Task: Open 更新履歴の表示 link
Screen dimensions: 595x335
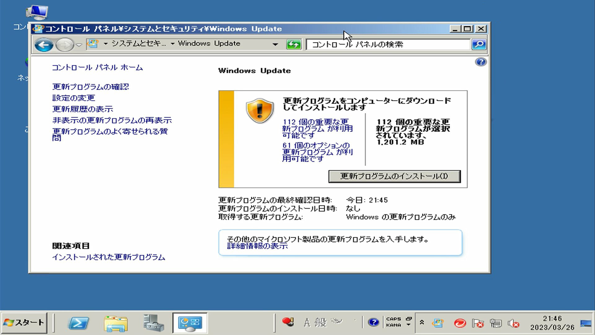Action: click(82, 109)
